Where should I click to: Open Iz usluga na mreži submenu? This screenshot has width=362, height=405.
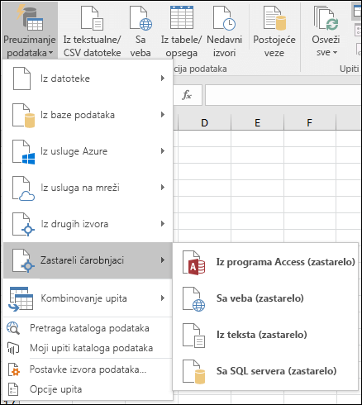tap(88, 188)
